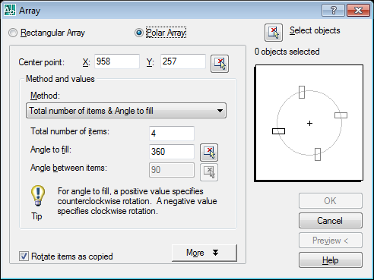The width and height of the screenshot is (374, 280).
Task: Click the Array dialog title bar icon
Action: pos(10,11)
